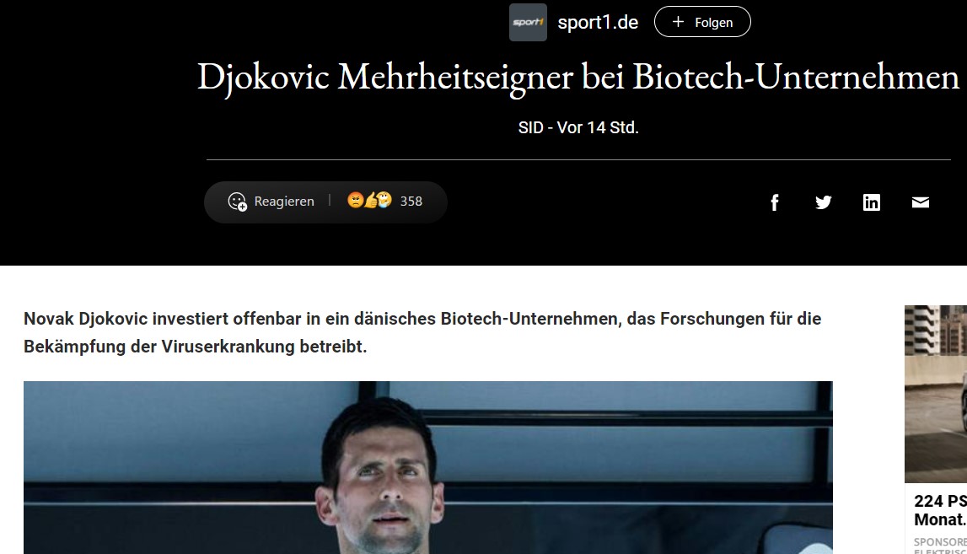The height and width of the screenshot is (554, 967).
Task: Click the smiley reaction add icon
Action: tap(238, 202)
